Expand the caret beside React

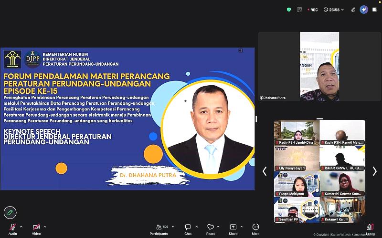pos(218,227)
